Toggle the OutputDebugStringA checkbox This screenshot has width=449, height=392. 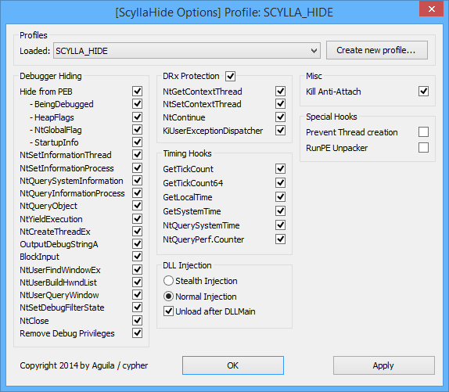(138, 244)
